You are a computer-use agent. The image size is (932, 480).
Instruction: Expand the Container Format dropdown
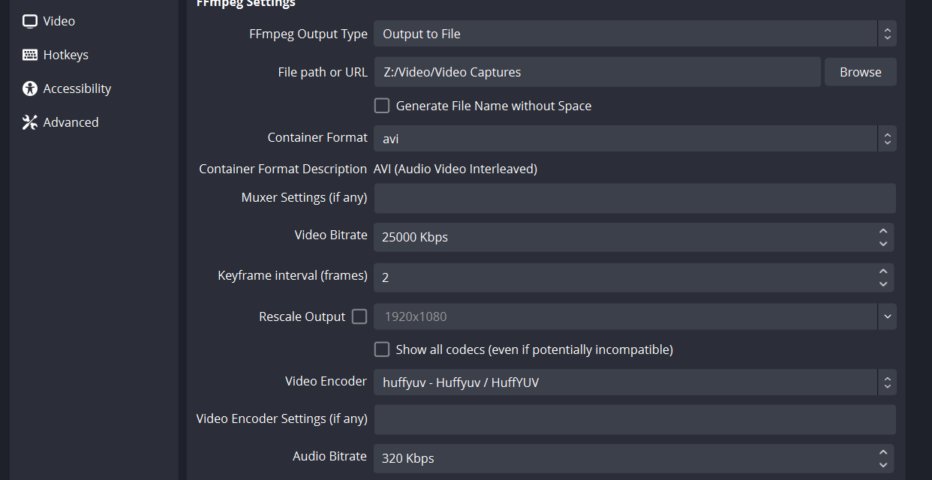coord(634,139)
